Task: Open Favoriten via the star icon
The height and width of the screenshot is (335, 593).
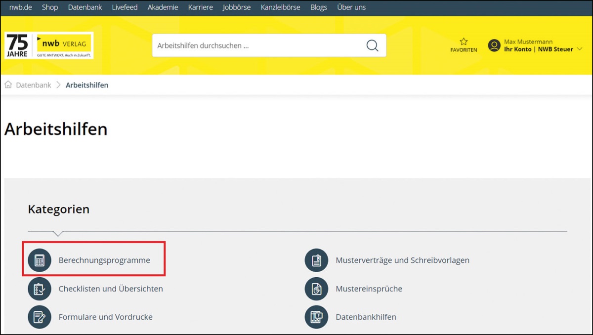Action: point(464,42)
